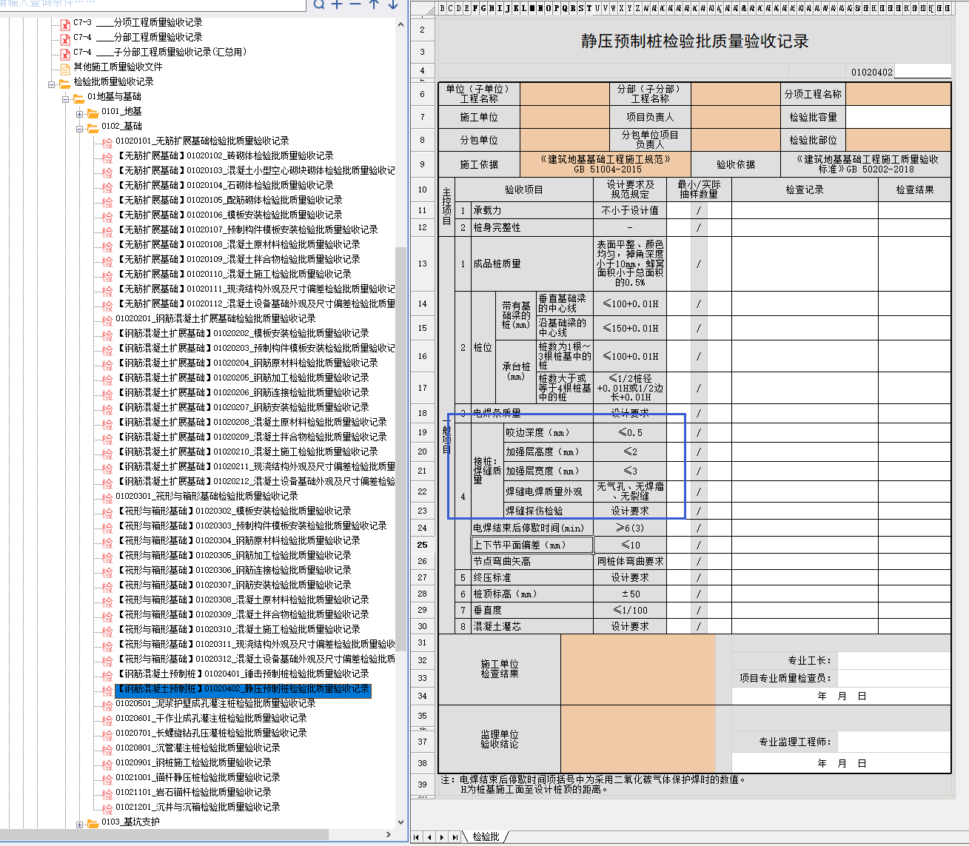Expand the 0103_基坑支护 tree node
Screen dimensions: 969x846
point(80,824)
